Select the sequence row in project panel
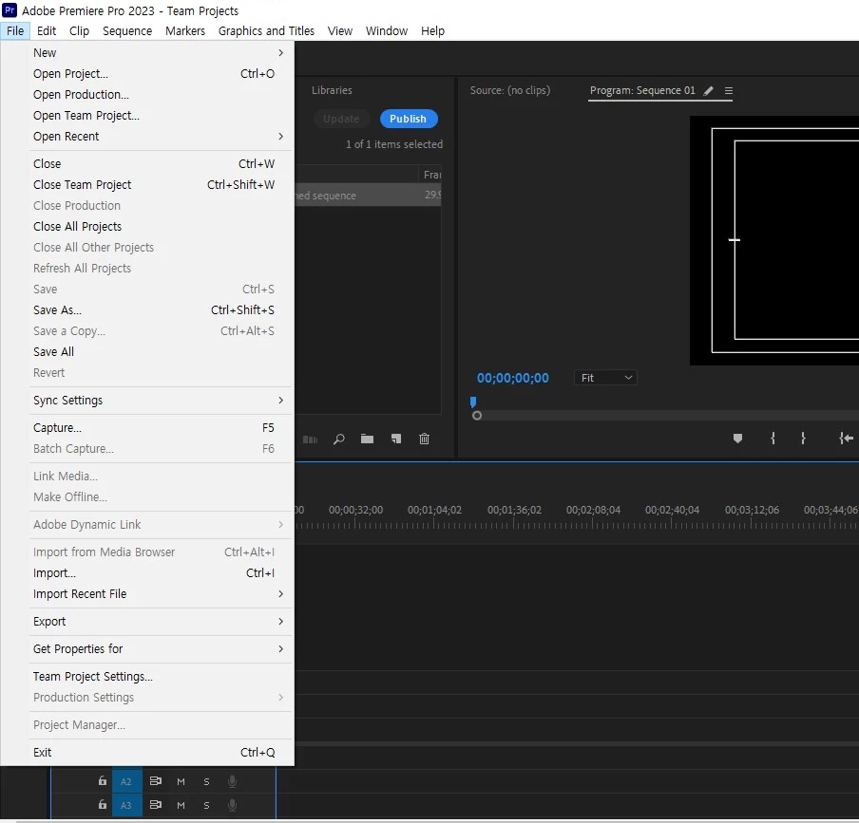The height and width of the screenshot is (823, 859). [368, 195]
